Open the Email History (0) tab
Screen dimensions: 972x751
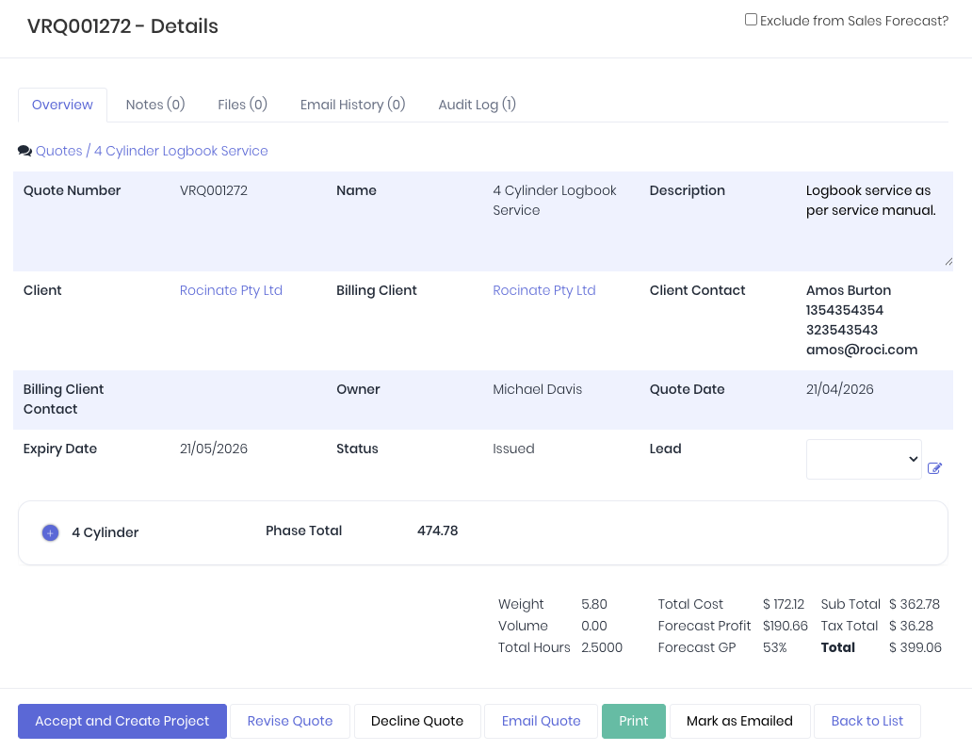click(x=352, y=105)
